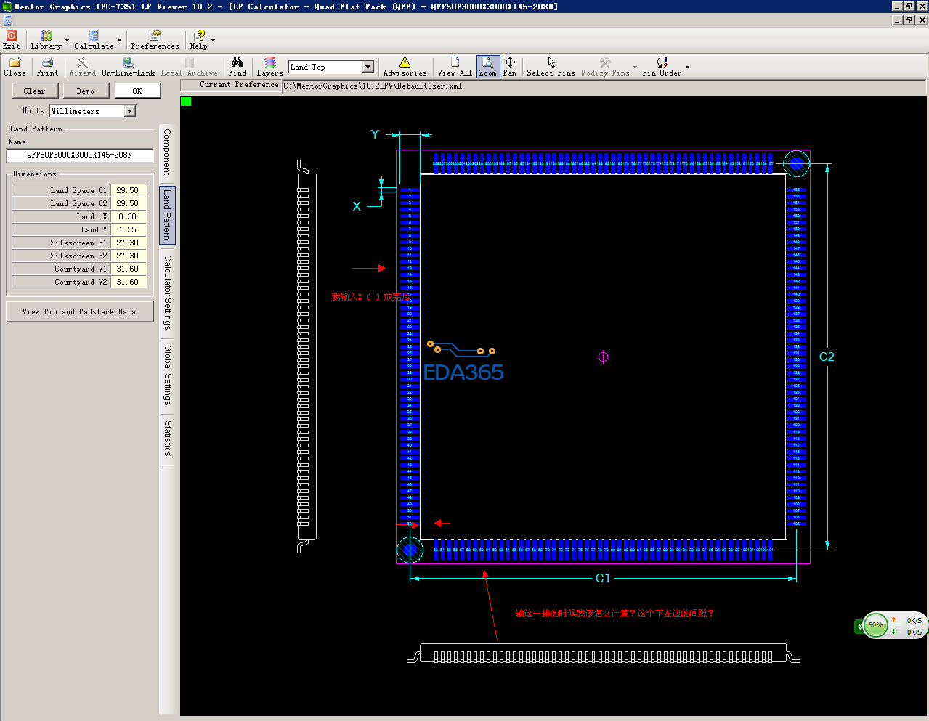Open the Calculate tool

[x=94, y=39]
